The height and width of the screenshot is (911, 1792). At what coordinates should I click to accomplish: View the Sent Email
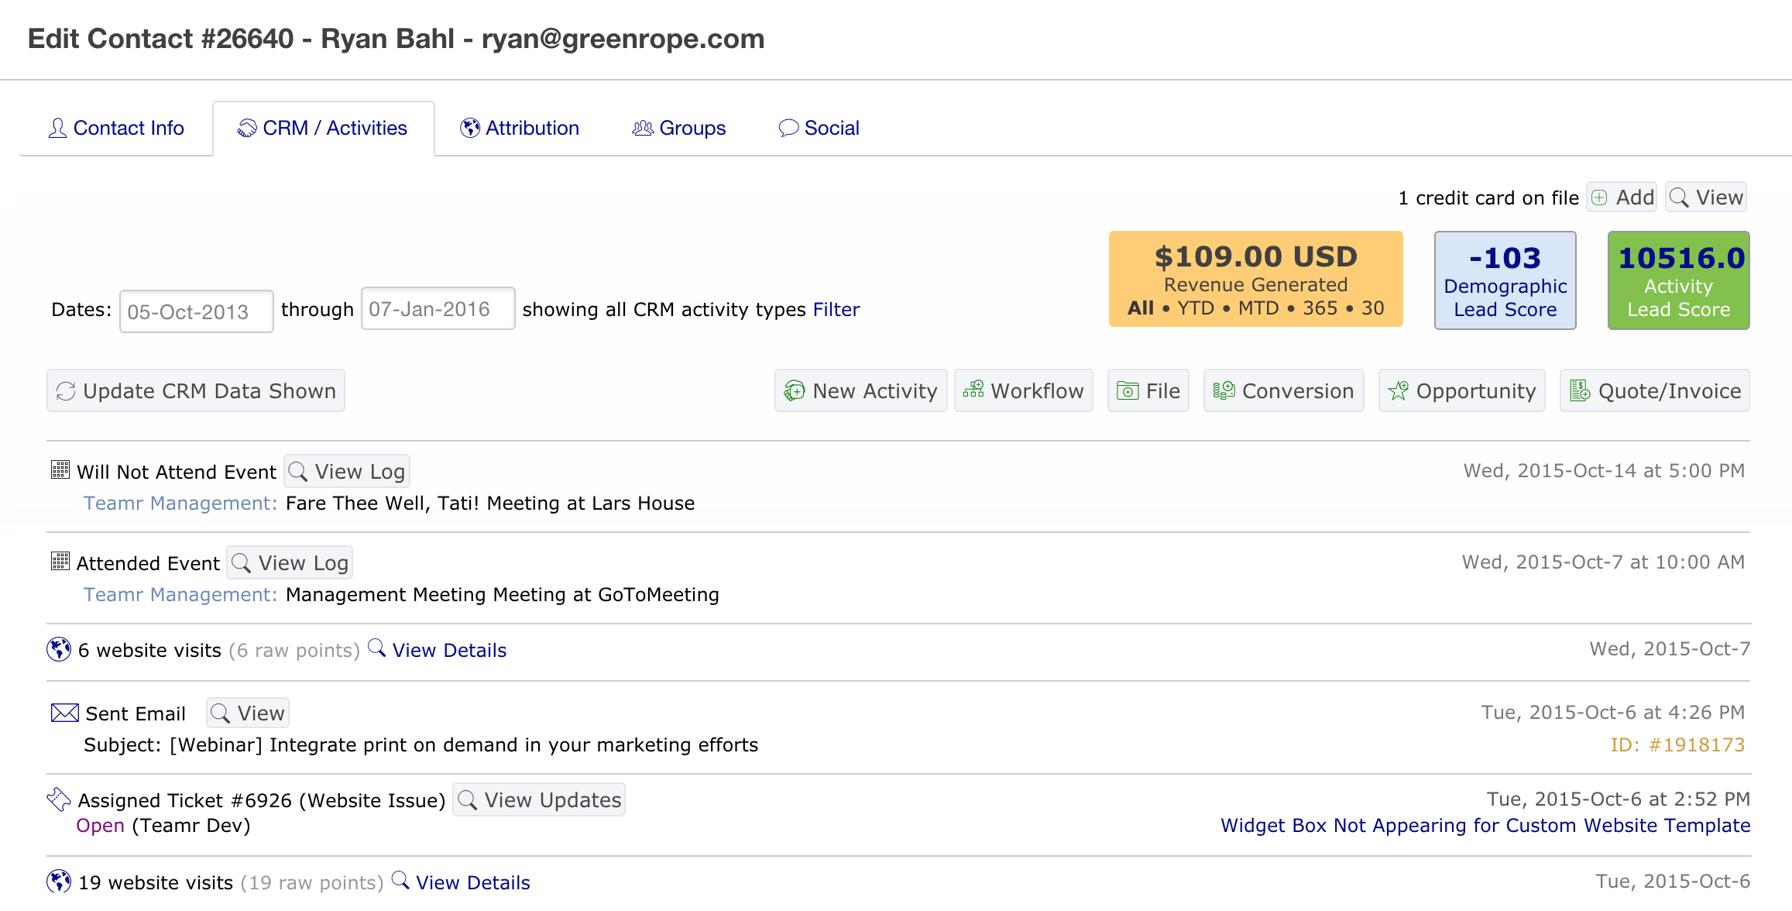tap(248, 713)
